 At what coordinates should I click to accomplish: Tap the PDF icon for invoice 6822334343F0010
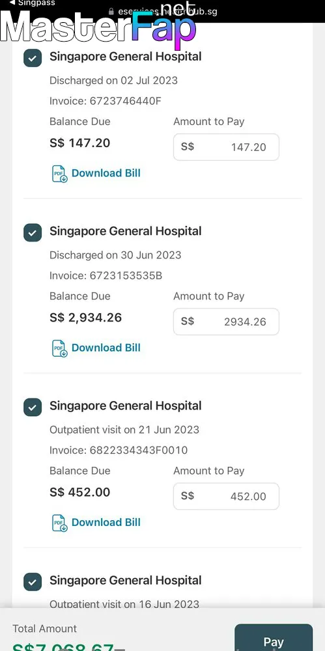(59, 523)
